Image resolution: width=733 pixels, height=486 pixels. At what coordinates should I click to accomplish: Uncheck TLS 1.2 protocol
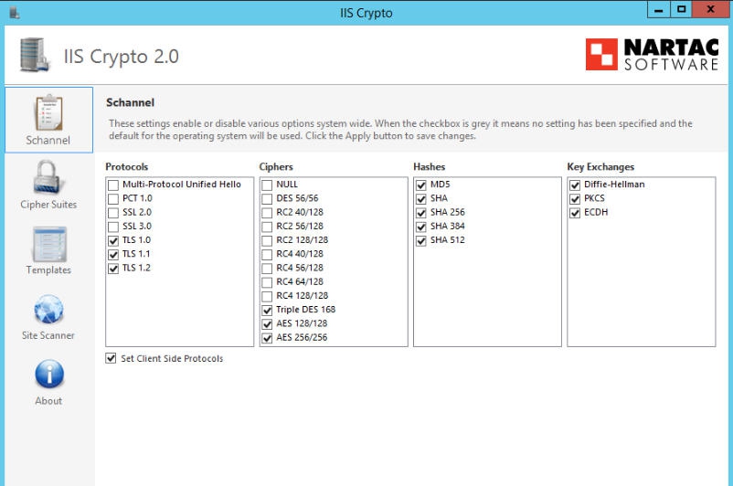pos(113,269)
